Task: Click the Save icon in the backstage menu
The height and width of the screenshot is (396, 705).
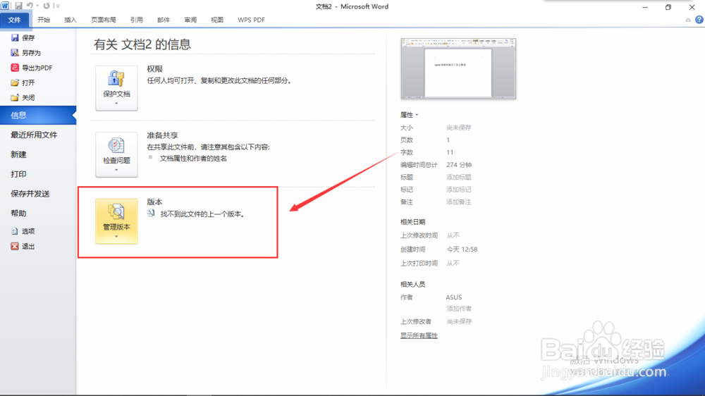Action: pyautogui.click(x=15, y=38)
